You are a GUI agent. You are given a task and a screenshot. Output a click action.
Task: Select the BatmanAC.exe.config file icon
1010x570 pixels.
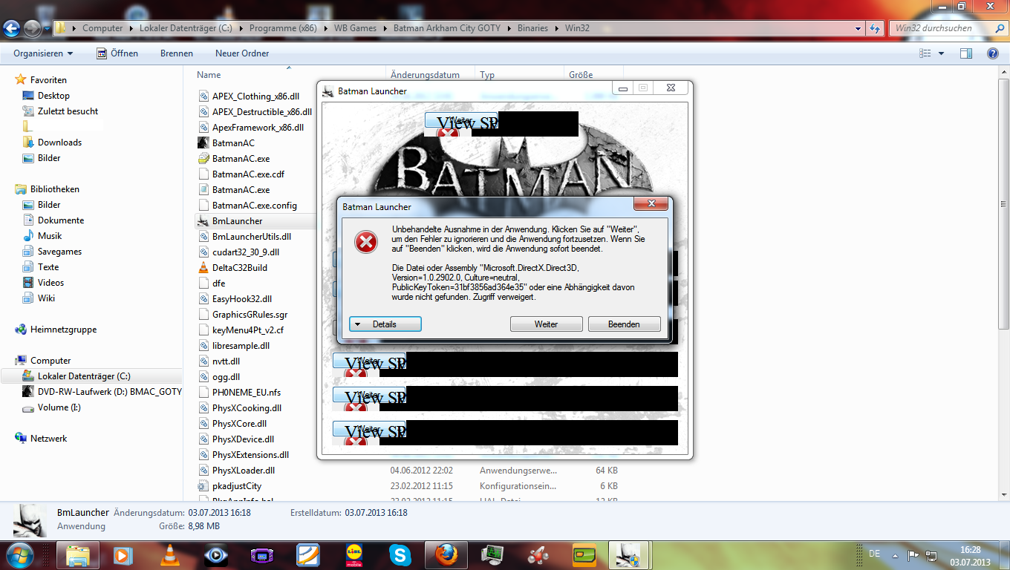pos(203,205)
